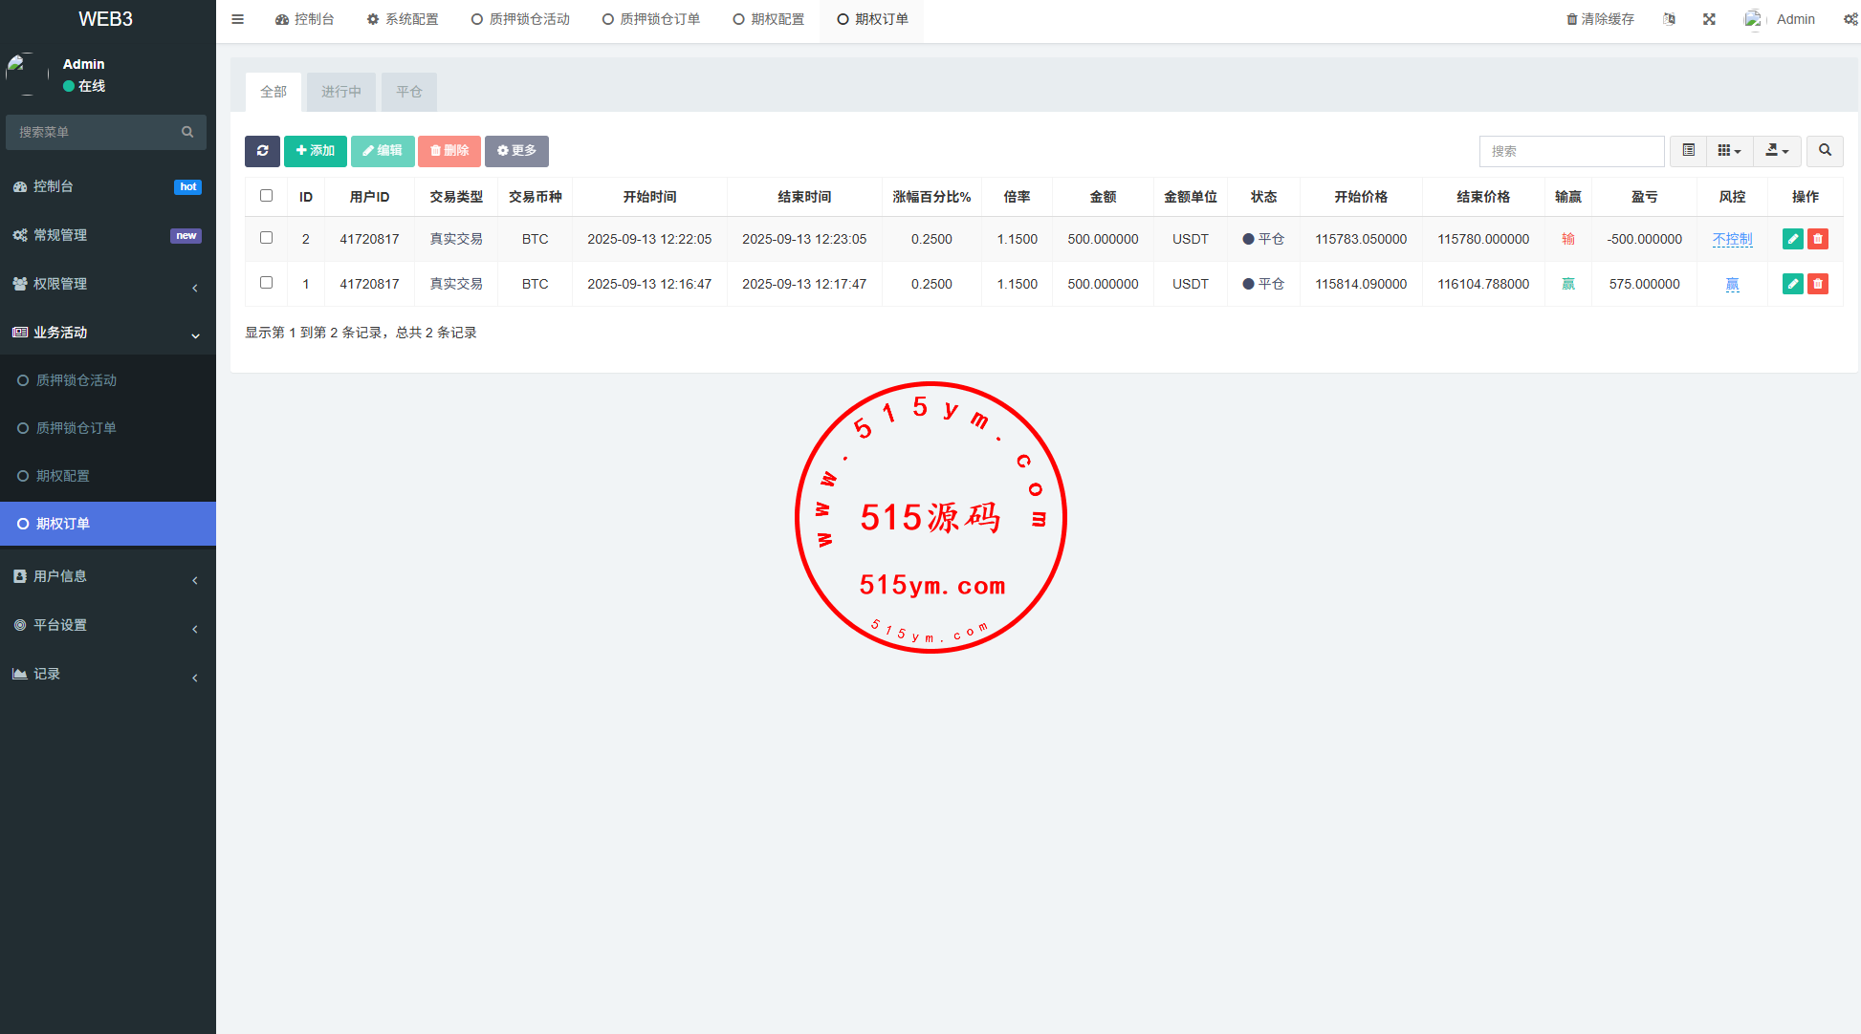Open the export data dropdown
This screenshot has width=1861, height=1034.
click(1777, 151)
